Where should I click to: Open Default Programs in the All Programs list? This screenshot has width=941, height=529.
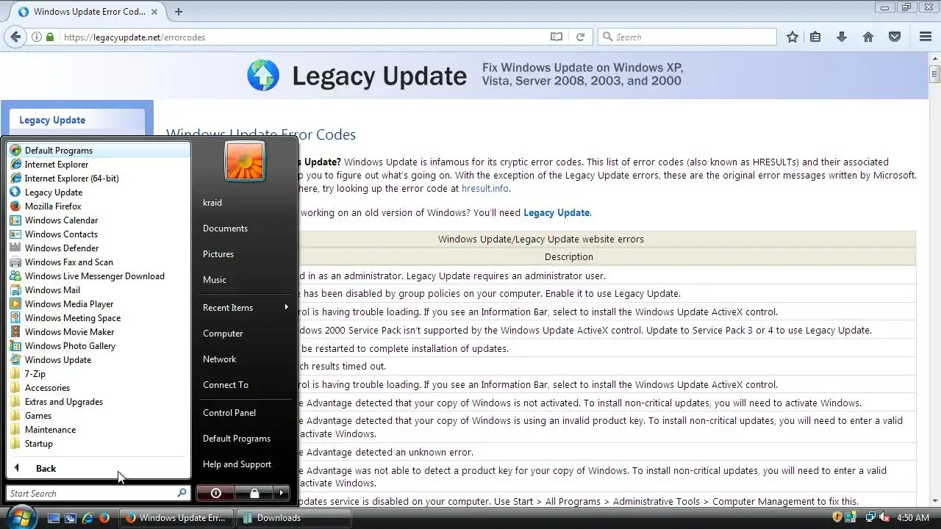[99, 150]
